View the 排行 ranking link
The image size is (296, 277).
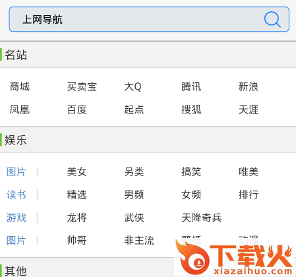coord(249,195)
